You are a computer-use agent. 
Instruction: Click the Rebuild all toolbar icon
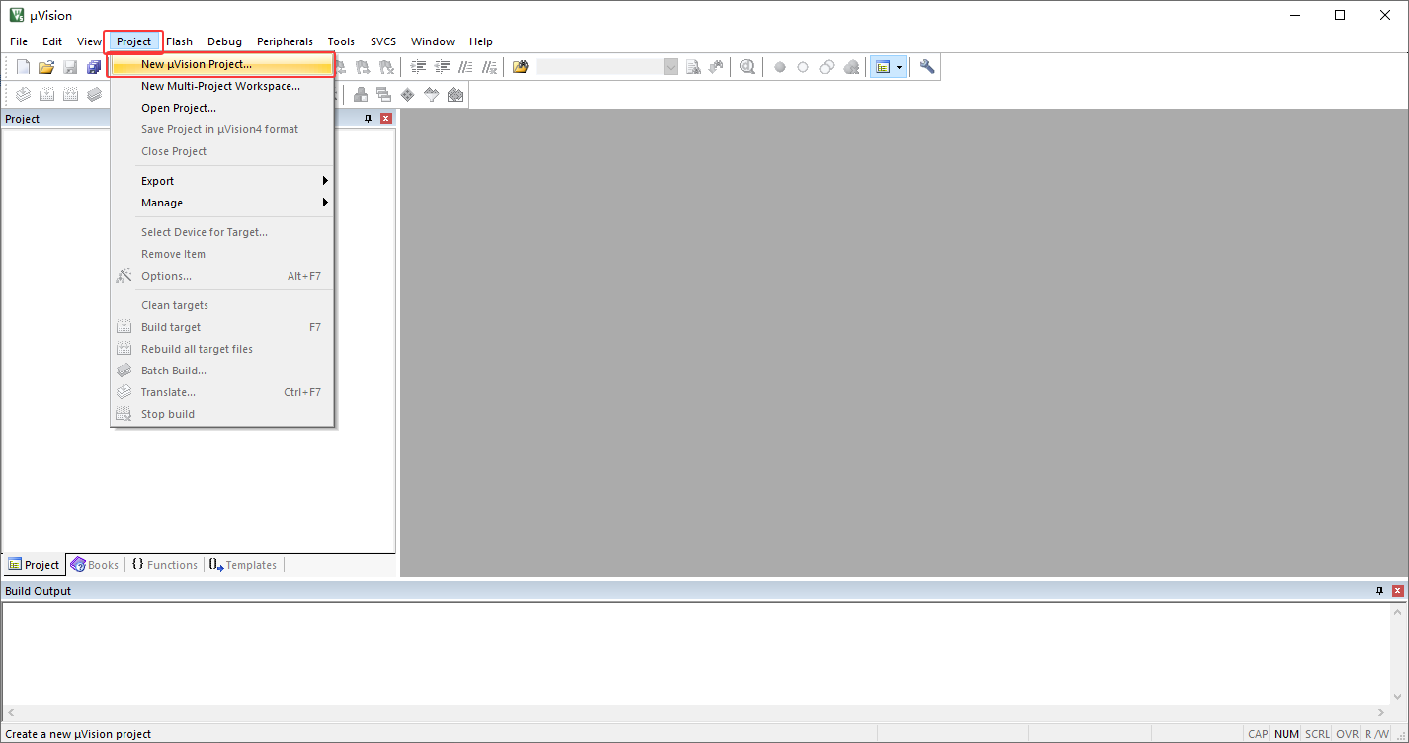point(70,95)
